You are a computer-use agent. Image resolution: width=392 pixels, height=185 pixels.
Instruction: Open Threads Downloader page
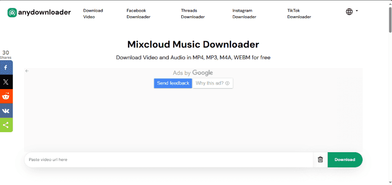tap(193, 14)
